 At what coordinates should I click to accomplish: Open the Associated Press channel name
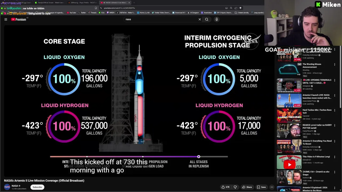click(310, 101)
